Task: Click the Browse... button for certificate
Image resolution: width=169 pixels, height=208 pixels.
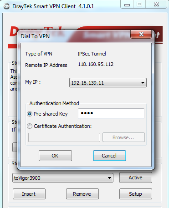Action: pyautogui.click(x=123, y=137)
